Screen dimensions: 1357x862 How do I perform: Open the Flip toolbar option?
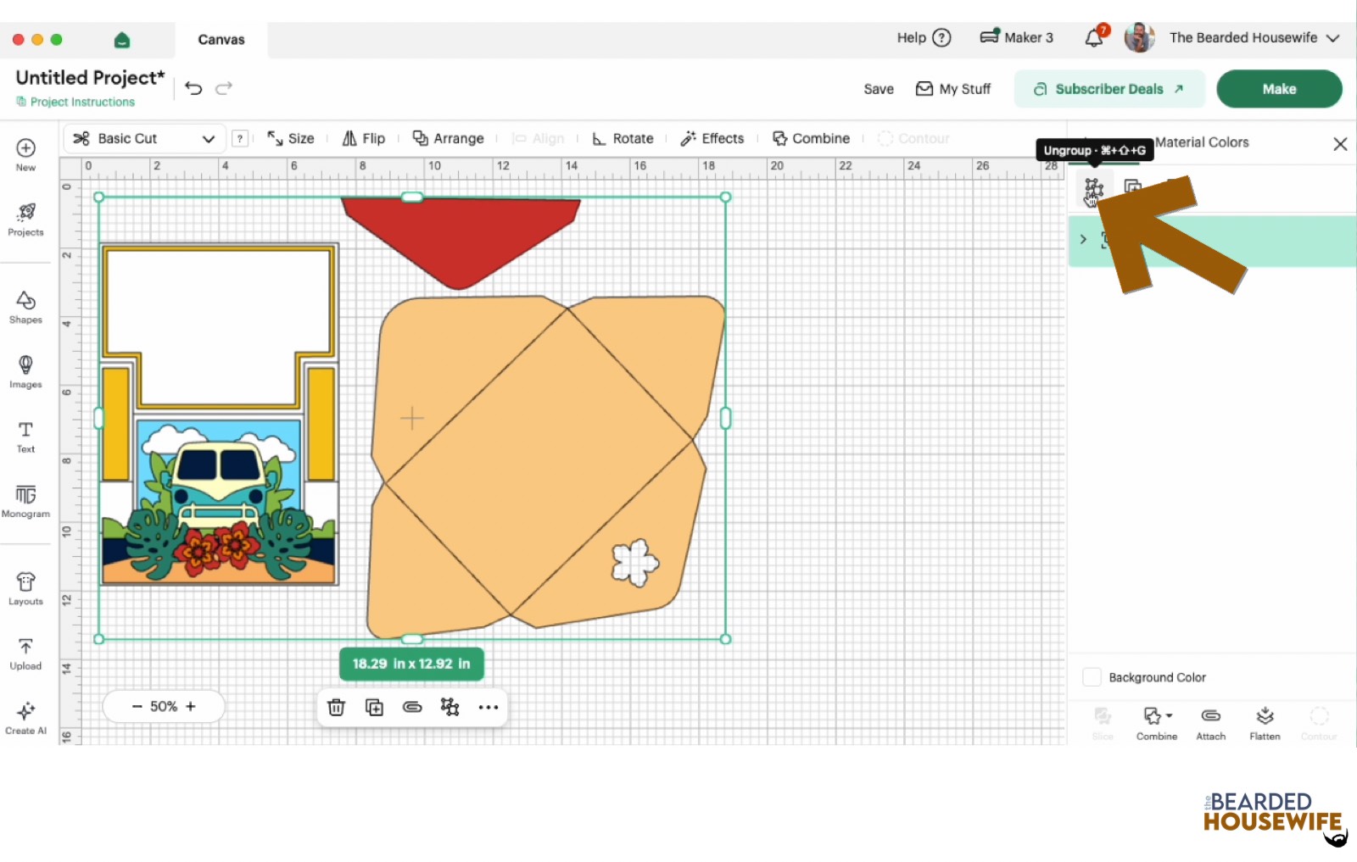[x=363, y=138]
